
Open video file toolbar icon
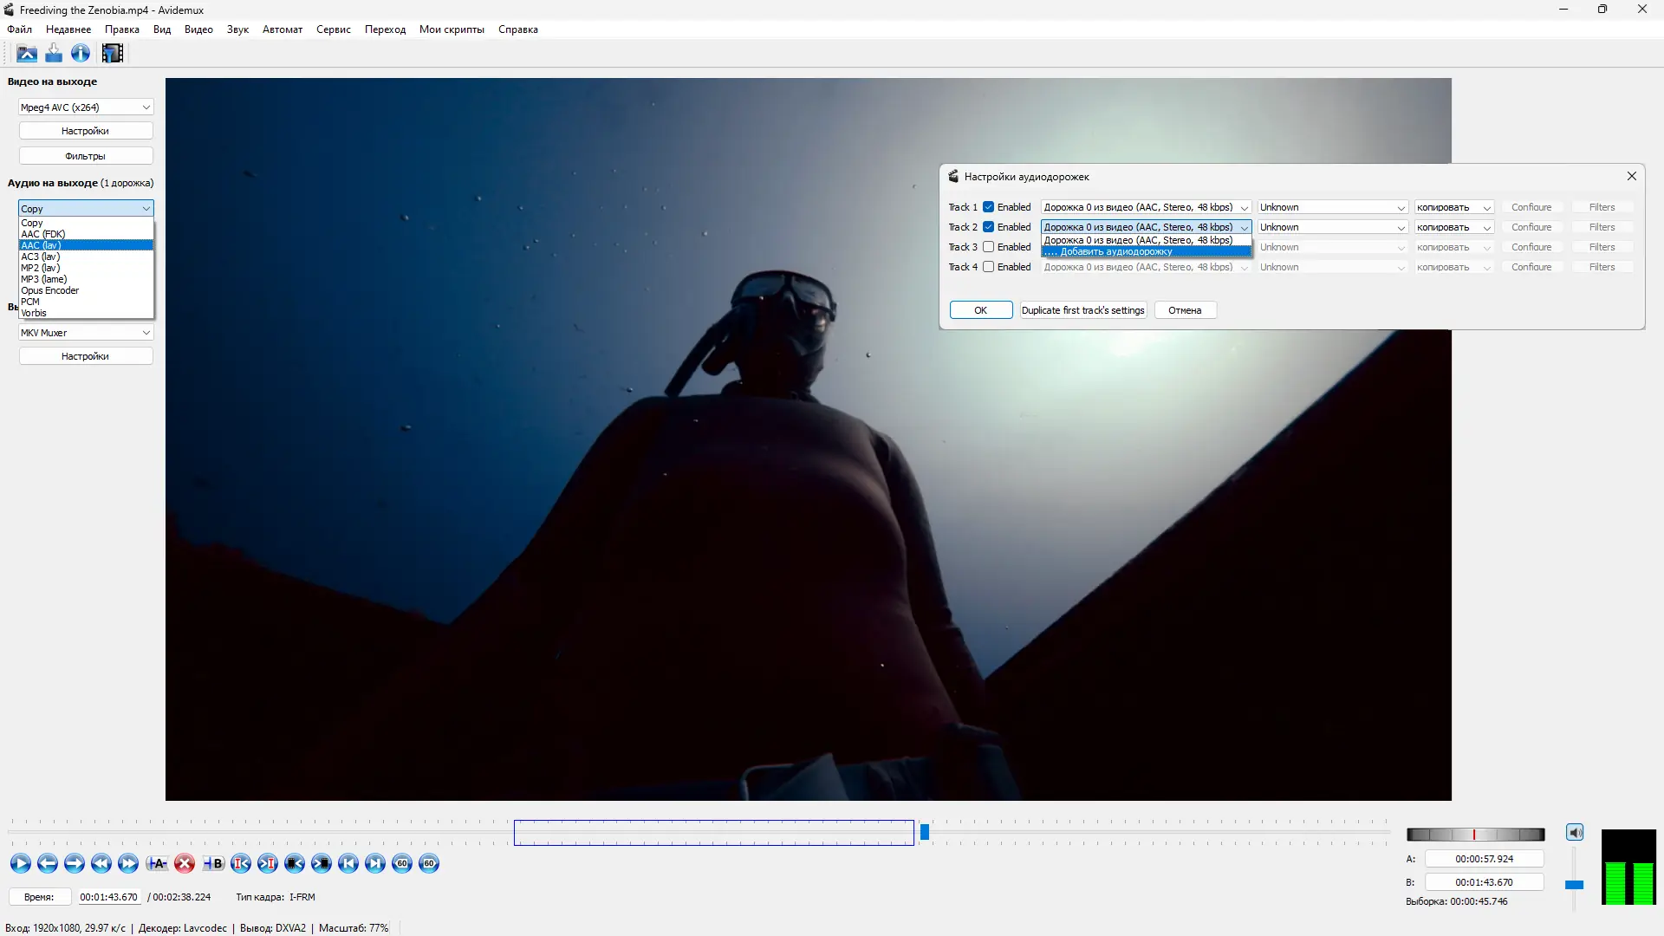pyautogui.click(x=27, y=54)
